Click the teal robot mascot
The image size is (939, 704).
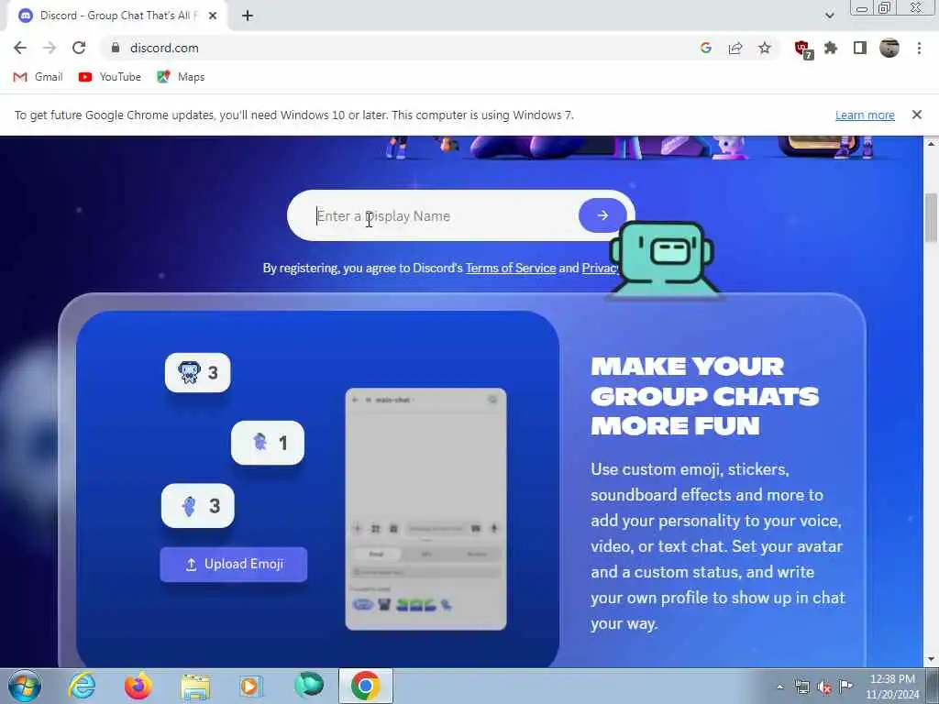[663, 258]
